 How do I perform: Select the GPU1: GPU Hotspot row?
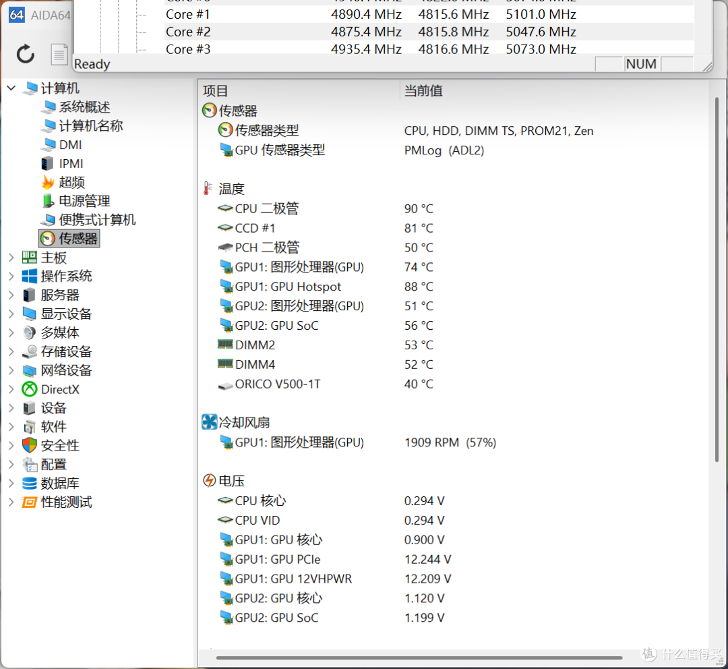tap(453, 287)
